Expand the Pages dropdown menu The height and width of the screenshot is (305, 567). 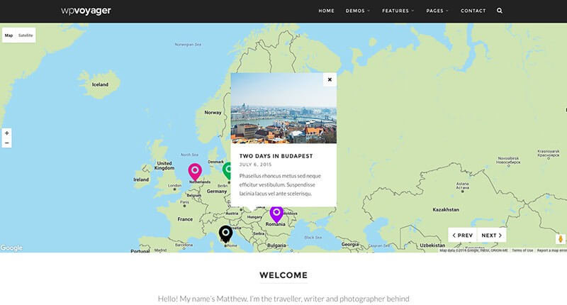coord(437,11)
